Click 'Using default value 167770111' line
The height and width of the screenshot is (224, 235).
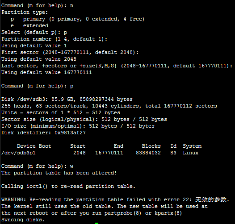[x=46, y=72]
